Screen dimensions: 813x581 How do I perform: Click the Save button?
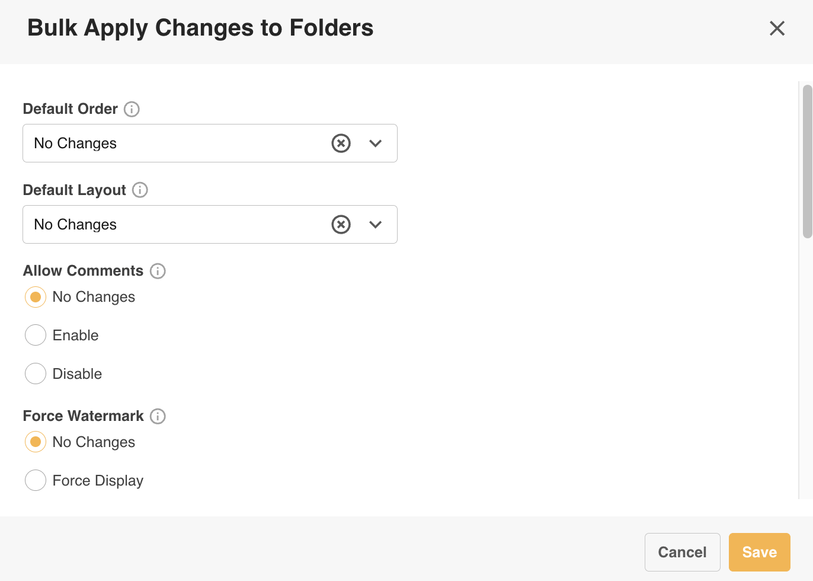pos(760,552)
